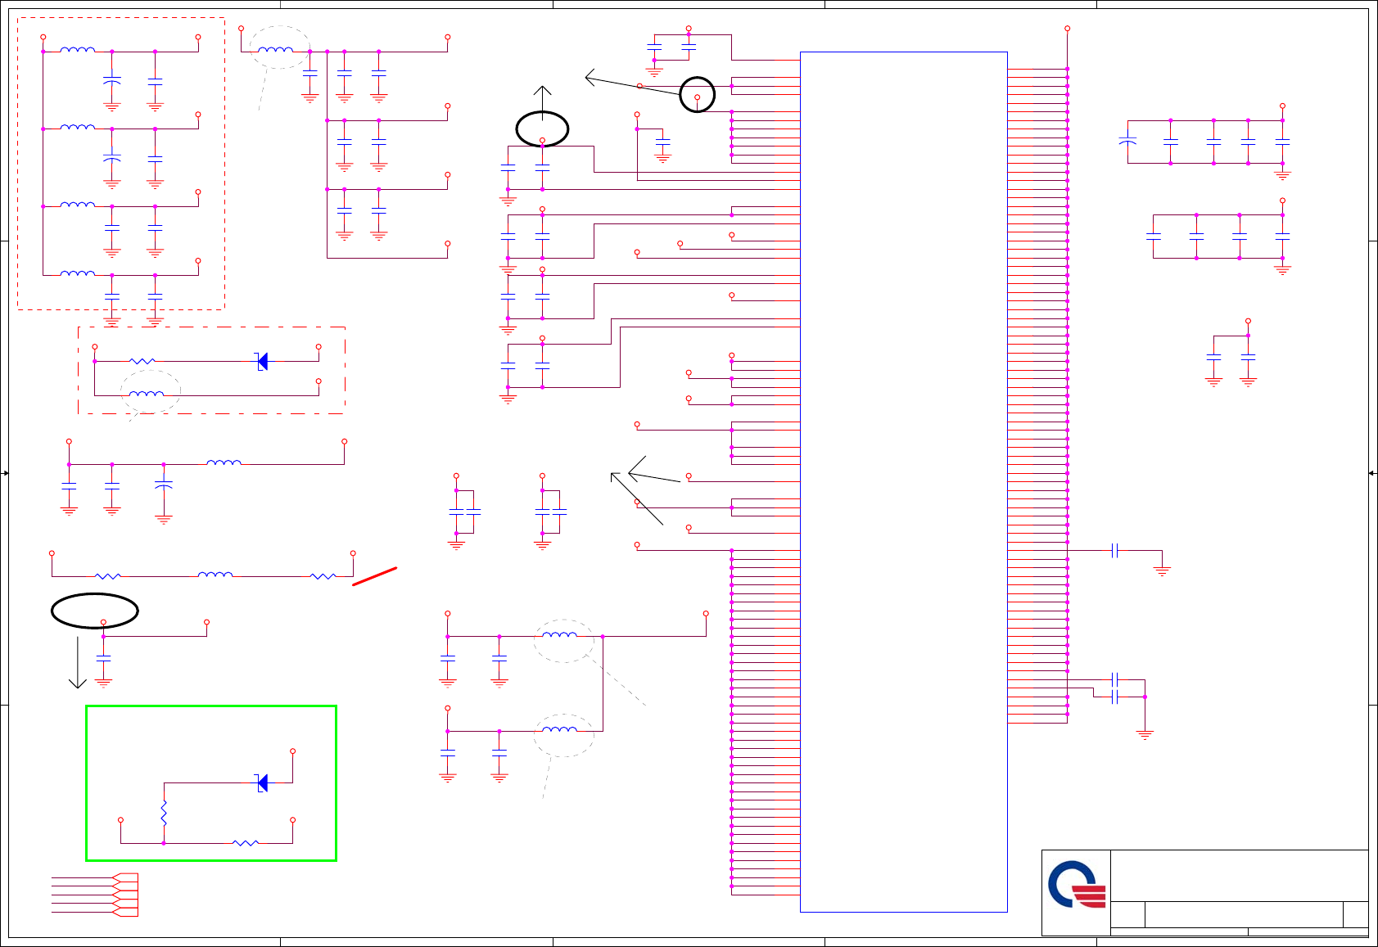The image size is (1378, 947).
Task: Select the inductor between the two series resistors
Action: point(215,575)
